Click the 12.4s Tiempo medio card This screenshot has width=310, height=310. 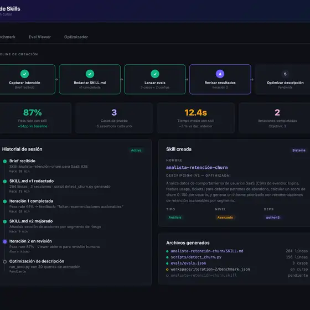(x=196, y=118)
